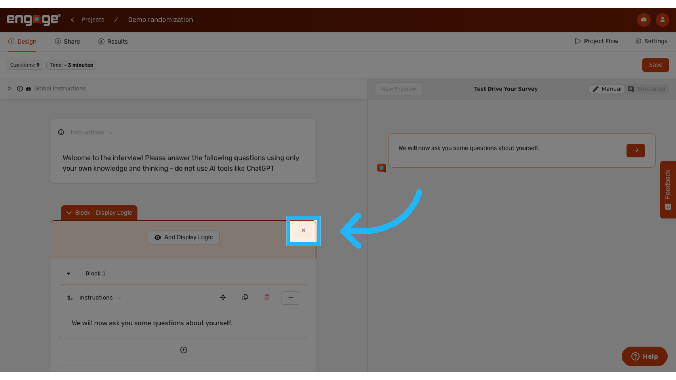Open more options menu on question 1
676x380 pixels.
(291, 298)
